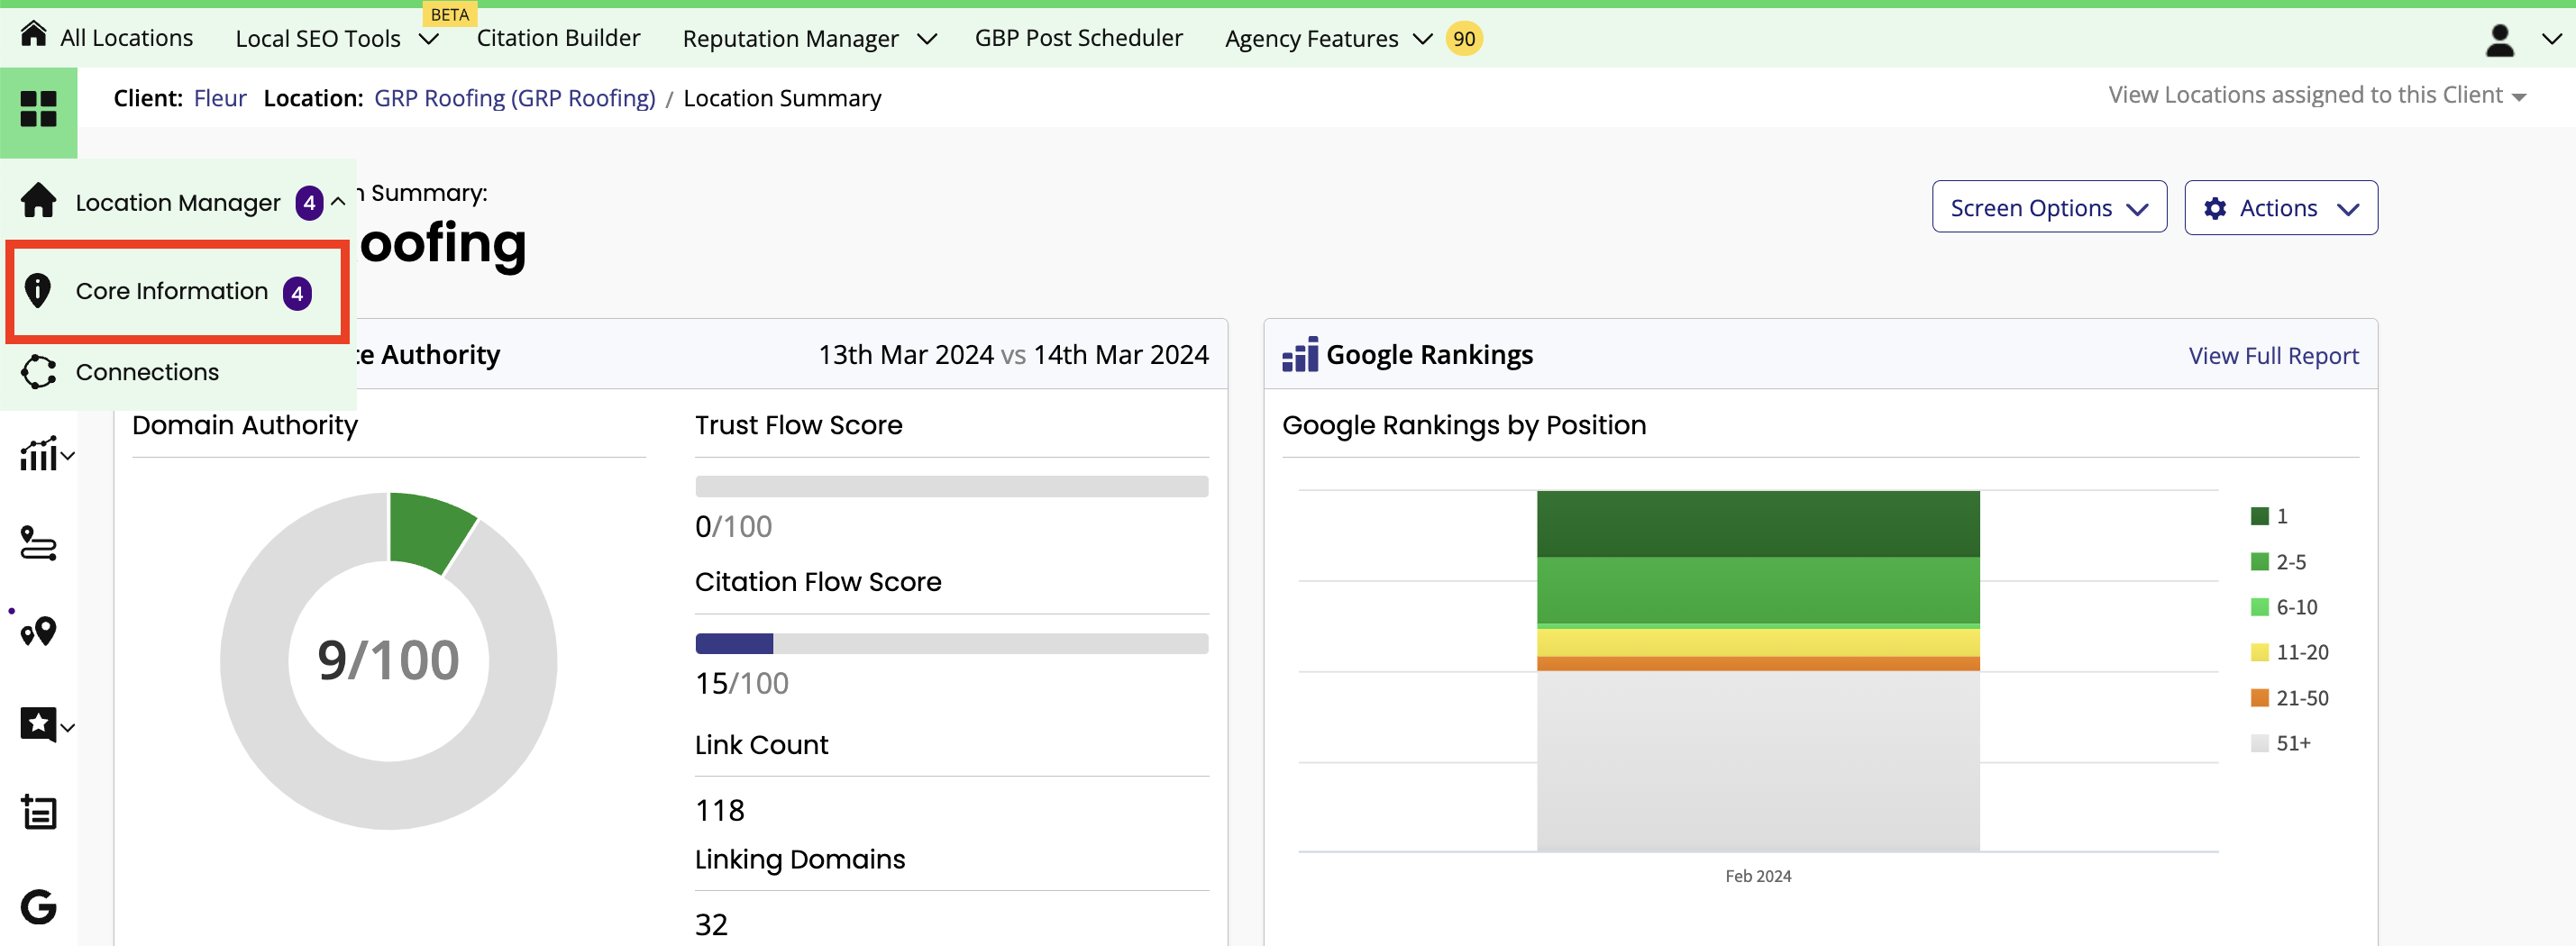
Task: Select the rankings bar-chart icon in sidebar
Action: 38,453
